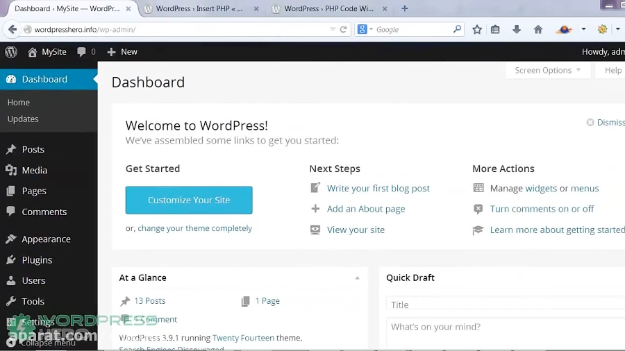Click the Plugins plug icon
The width and height of the screenshot is (625, 351).
click(x=11, y=260)
